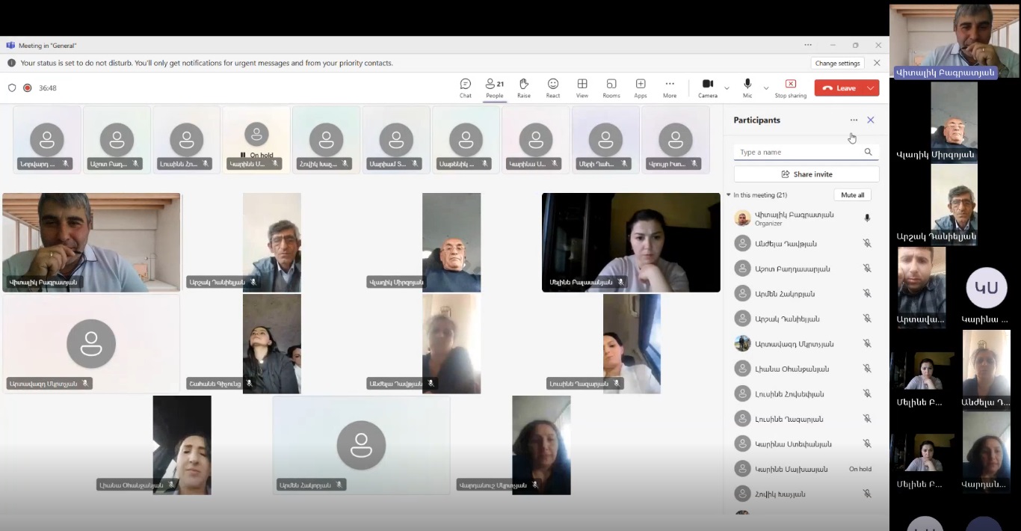The height and width of the screenshot is (531, 1021).
Task: Click the Share invite button
Action: pos(806,174)
